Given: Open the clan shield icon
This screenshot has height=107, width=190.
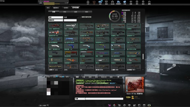Looking at the screenshot, I should [x=131, y=2].
